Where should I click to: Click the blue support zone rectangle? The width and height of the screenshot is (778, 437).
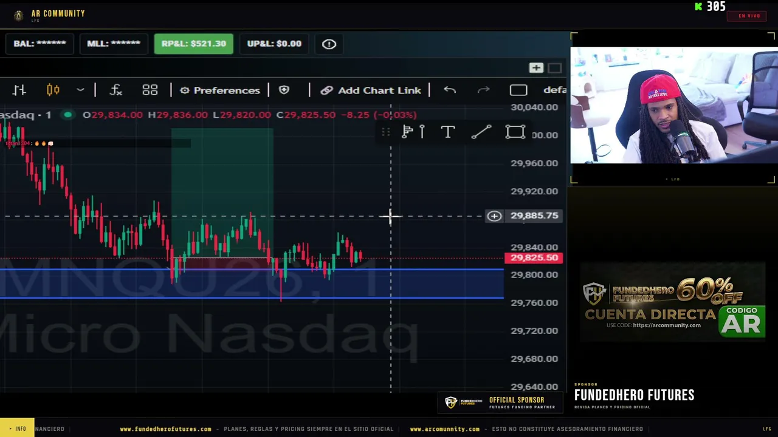pyautogui.click(x=252, y=283)
